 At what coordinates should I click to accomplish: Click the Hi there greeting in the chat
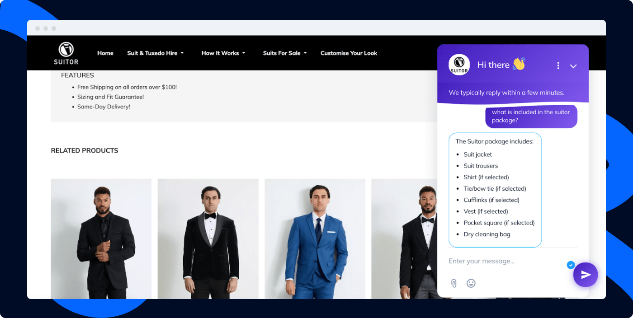click(493, 65)
